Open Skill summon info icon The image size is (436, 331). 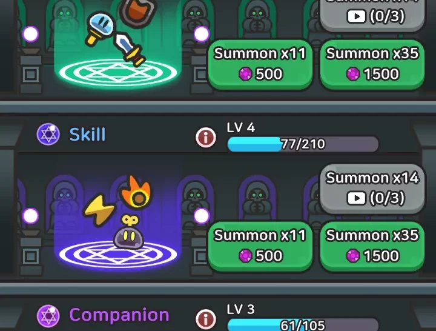coord(206,137)
